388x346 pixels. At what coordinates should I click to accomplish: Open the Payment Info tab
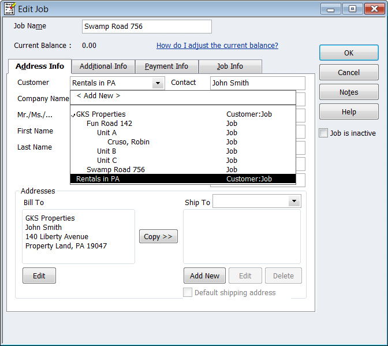[166, 66]
